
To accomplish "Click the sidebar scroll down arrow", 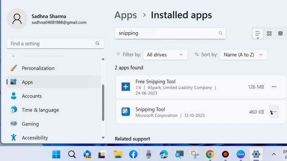I will coord(103,138).
